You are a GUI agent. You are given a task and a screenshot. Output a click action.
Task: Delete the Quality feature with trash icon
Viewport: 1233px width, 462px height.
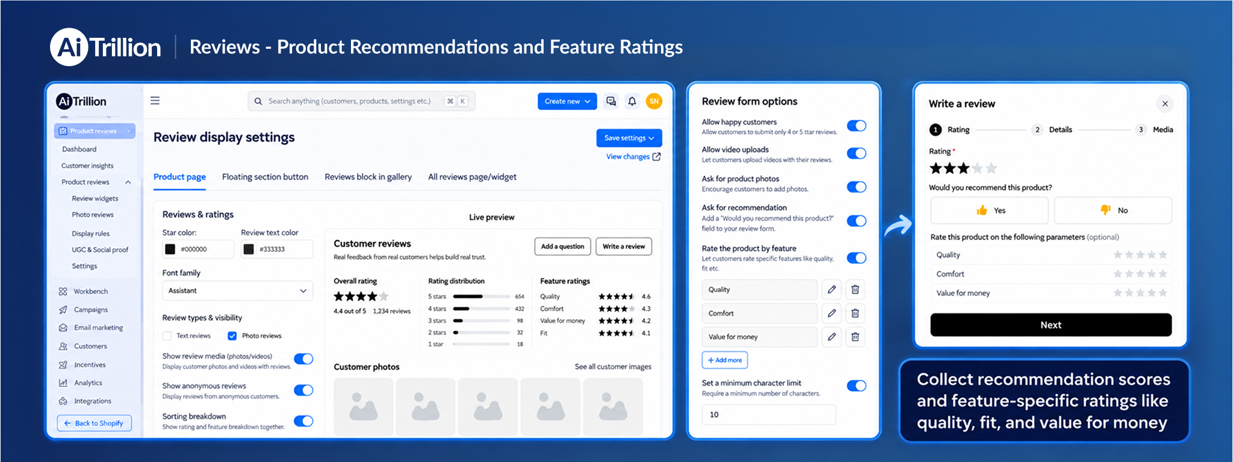coord(855,289)
